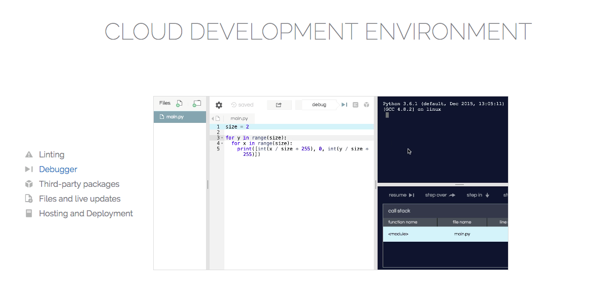The width and height of the screenshot is (608, 293).
Task: Select the Linting feature in the list
Action: (x=51, y=154)
